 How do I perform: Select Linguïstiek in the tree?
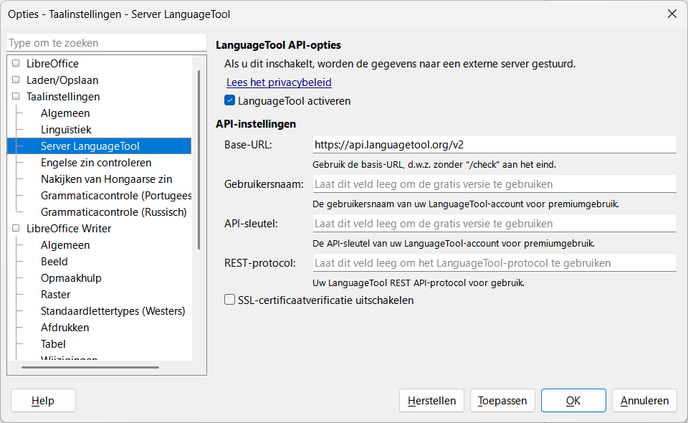point(66,130)
